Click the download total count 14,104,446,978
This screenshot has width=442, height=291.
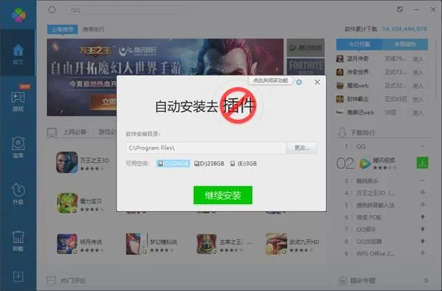(x=405, y=29)
